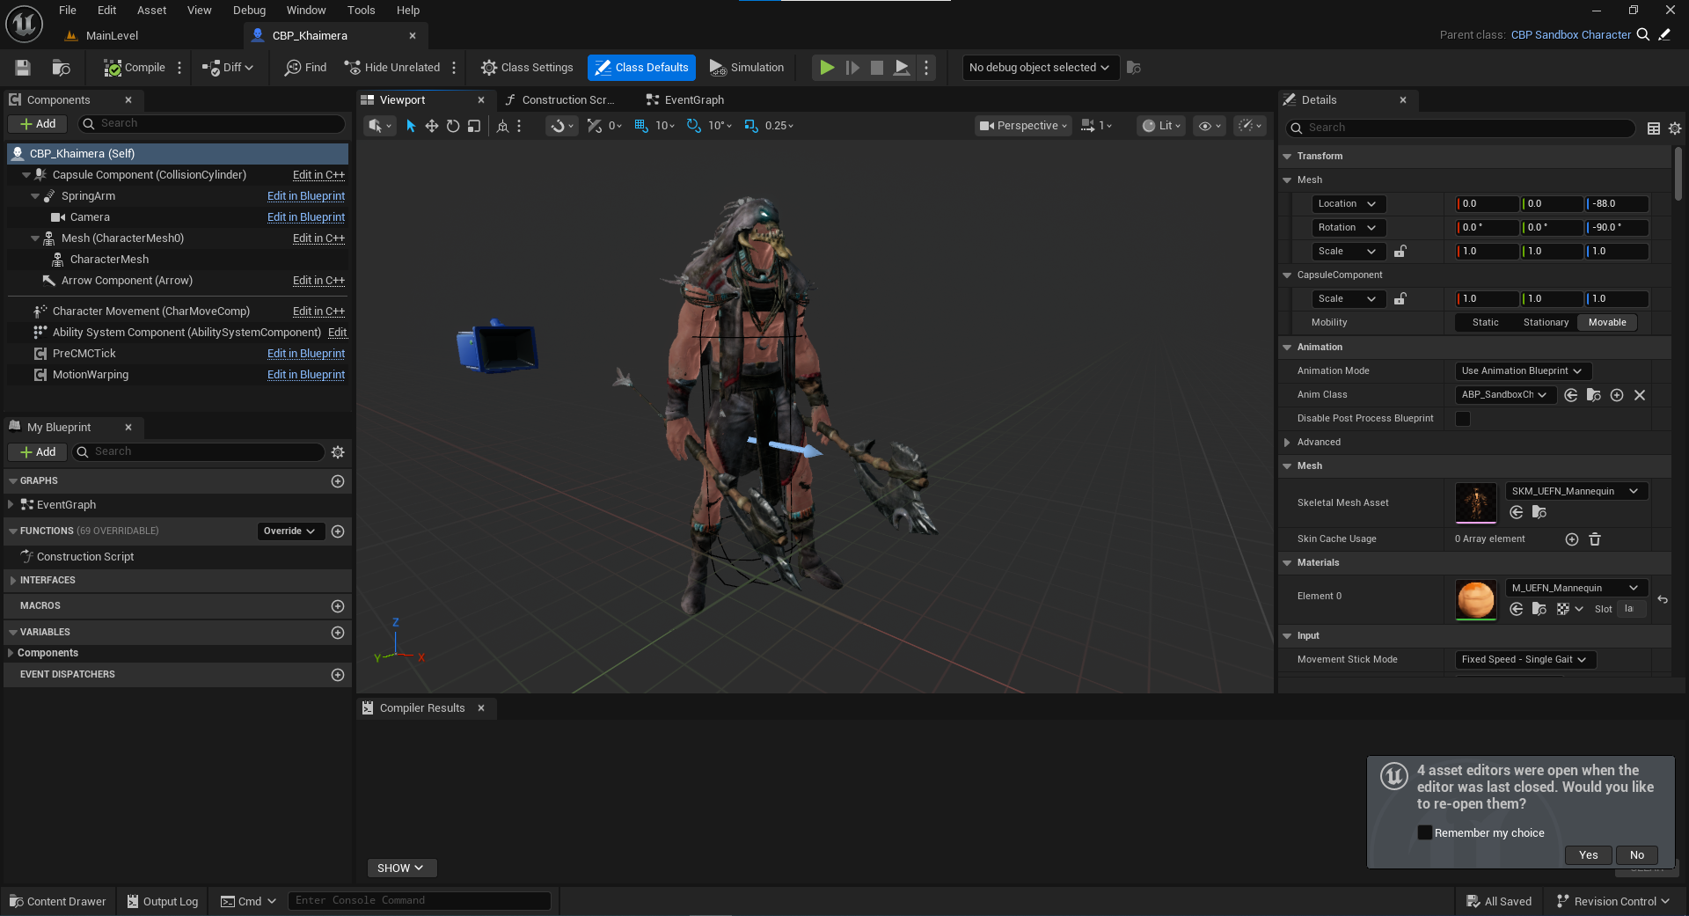Open the Animation Mode dropdown
This screenshot has width=1689, height=916.
pos(1523,371)
